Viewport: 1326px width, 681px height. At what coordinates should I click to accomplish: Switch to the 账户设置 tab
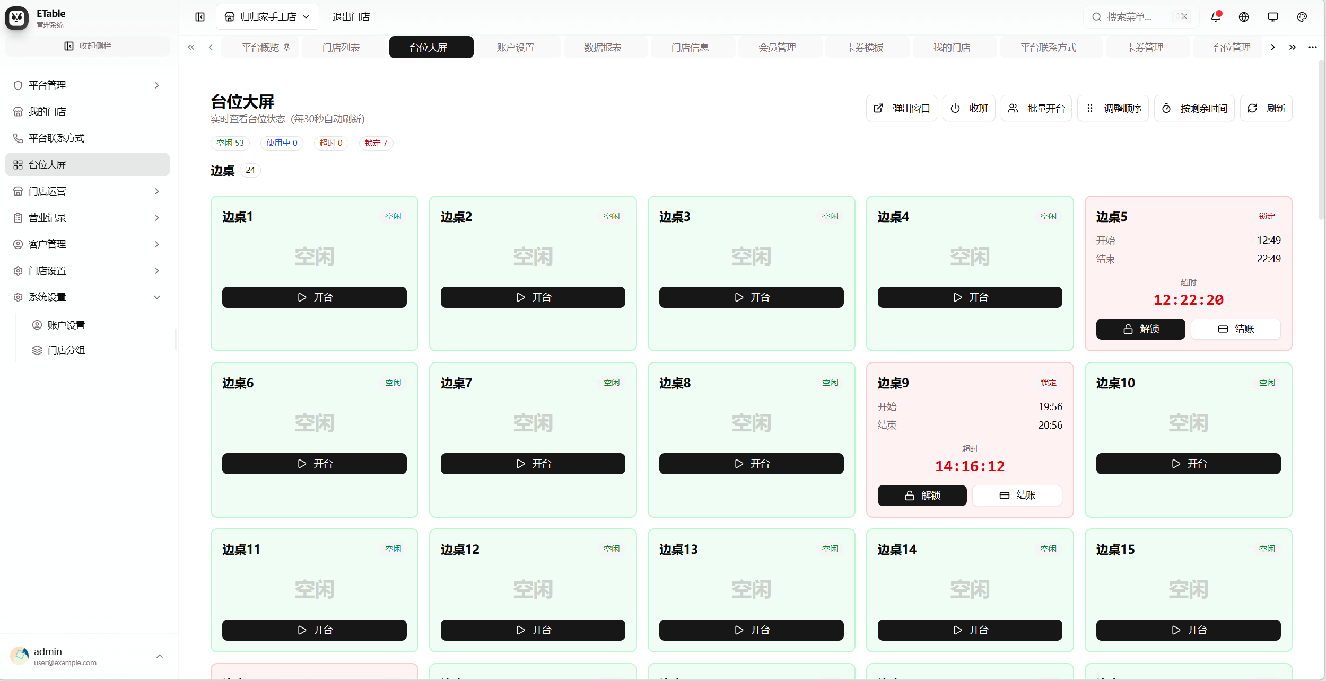coord(516,47)
